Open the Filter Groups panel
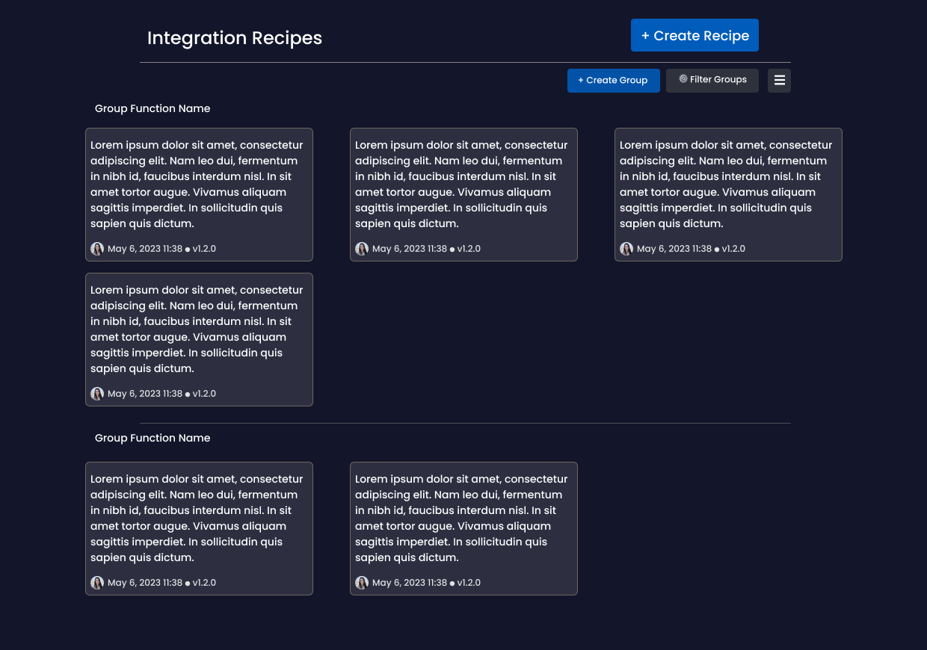927x650 pixels. pyautogui.click(x=712, y=80)
